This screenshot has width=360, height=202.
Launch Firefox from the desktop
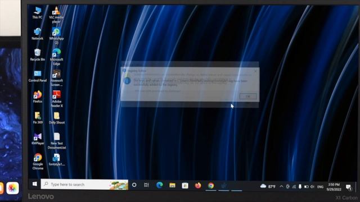pyautogui.click(x=38, y=97)
